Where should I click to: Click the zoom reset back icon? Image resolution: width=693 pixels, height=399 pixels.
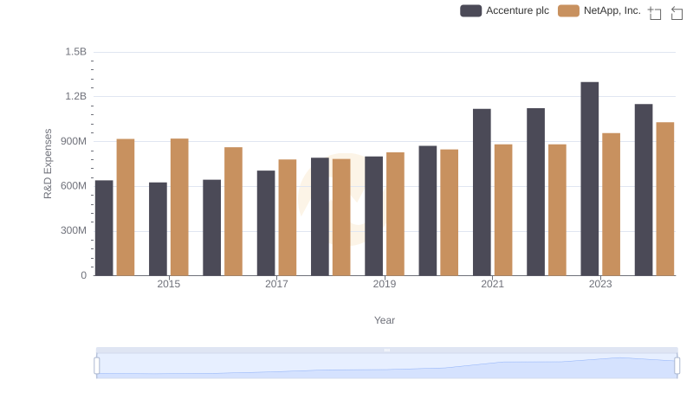pyautogui.click(x=677, y=12)
